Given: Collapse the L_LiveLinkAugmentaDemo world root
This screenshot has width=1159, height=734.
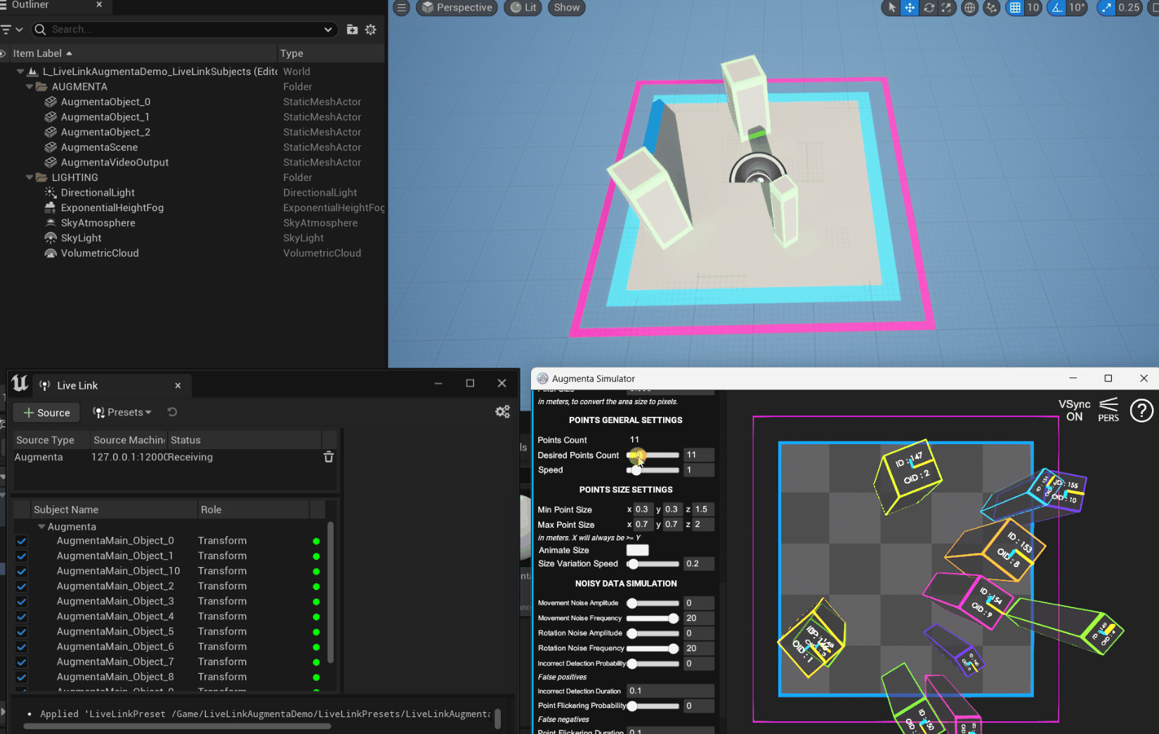Looking at the screenshot, I should tap(20, 72).
